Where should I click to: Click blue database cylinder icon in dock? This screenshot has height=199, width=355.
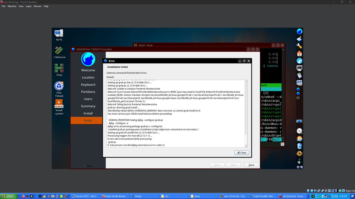[x=299, y=146]
